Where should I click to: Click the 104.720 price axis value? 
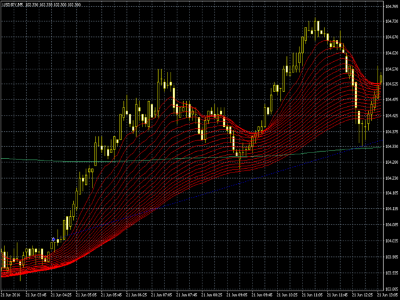tap(392, 21)
